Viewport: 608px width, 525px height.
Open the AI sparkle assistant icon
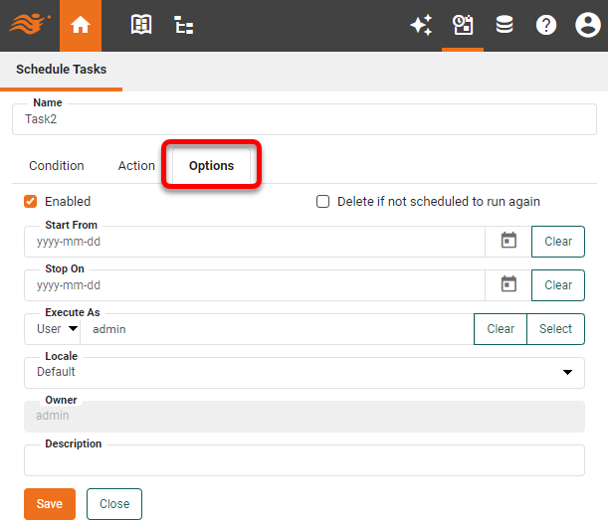point(421,26)
